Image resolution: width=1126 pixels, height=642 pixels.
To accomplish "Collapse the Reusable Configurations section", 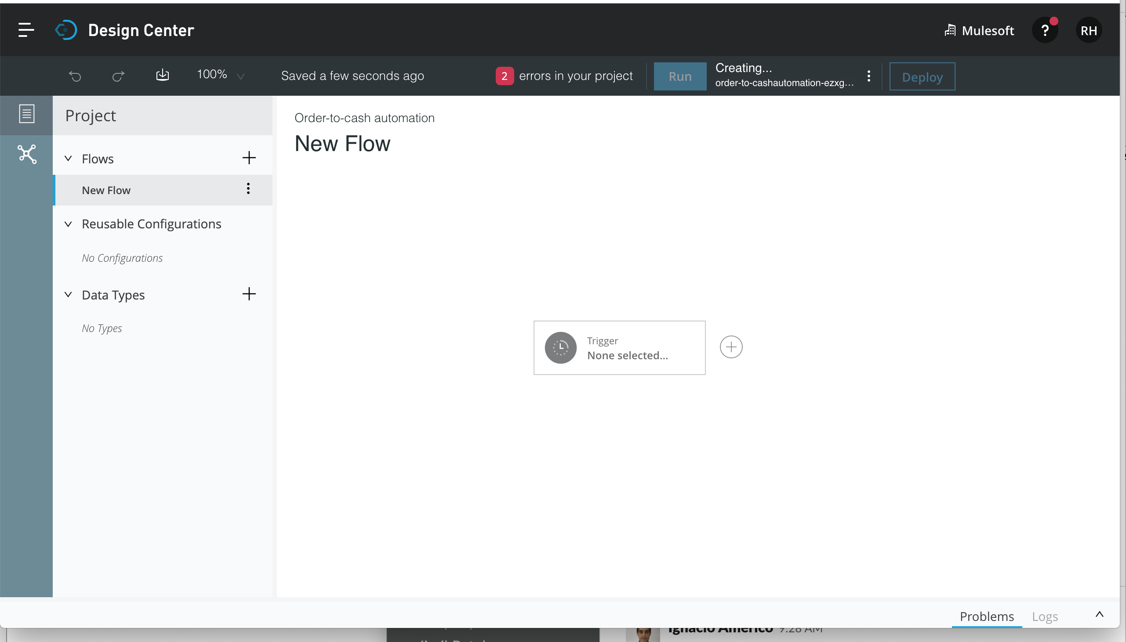I will [x=69, y=224].
